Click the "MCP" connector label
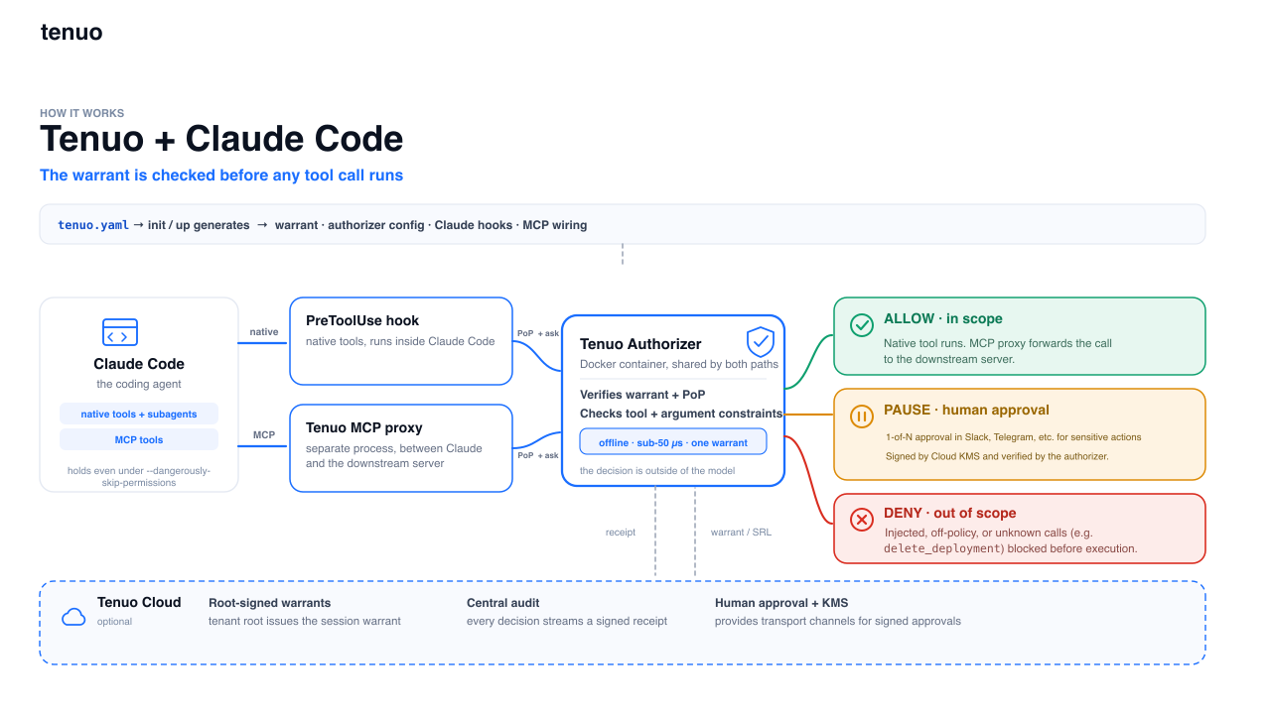 point(264,435)
